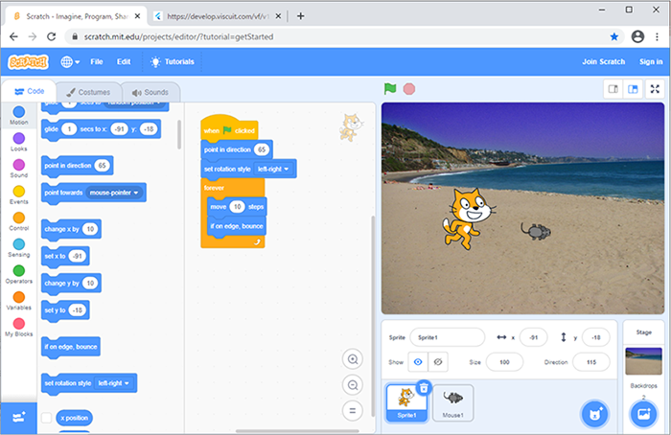This screenshot has width=671, height=435.
Task: Open a new browser tab
Action: coord(300,16)
